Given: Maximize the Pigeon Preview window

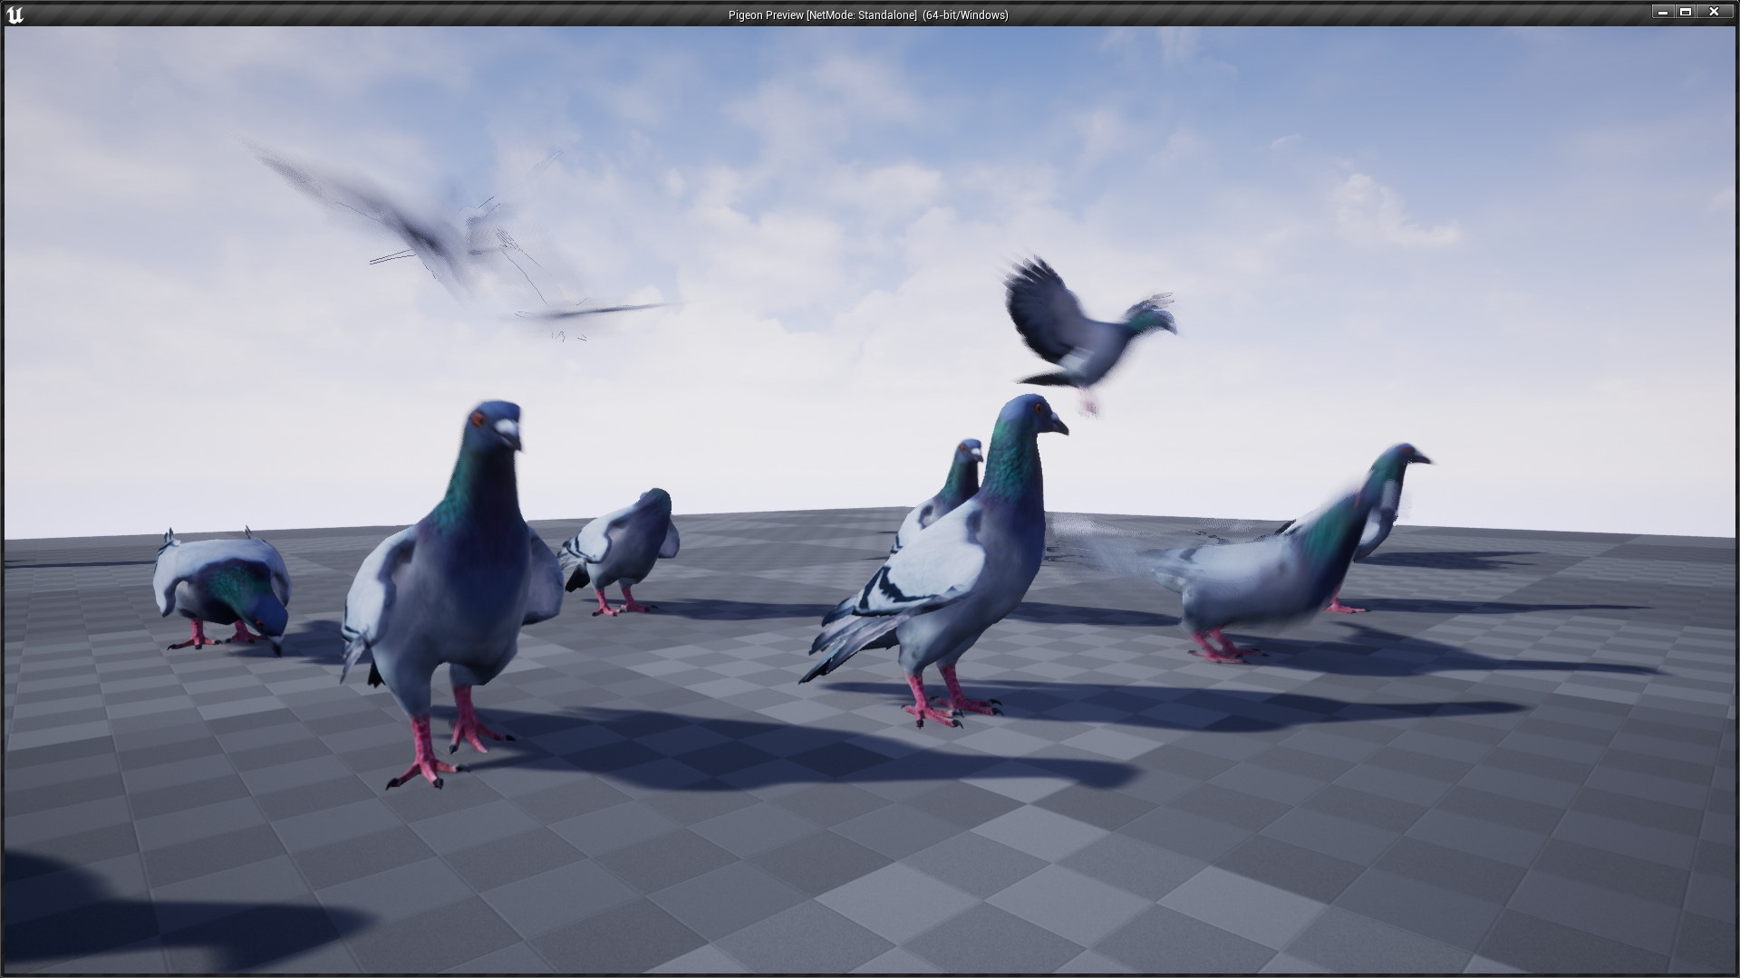Looking at the screenshot, I should [1688, 12].
